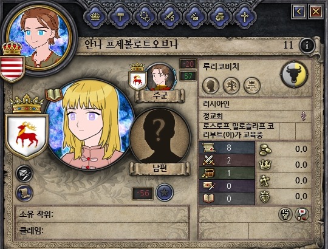Click the bull head dynasty shield
The height and width of the screenshot is (249, 328).
coord(295,74)
